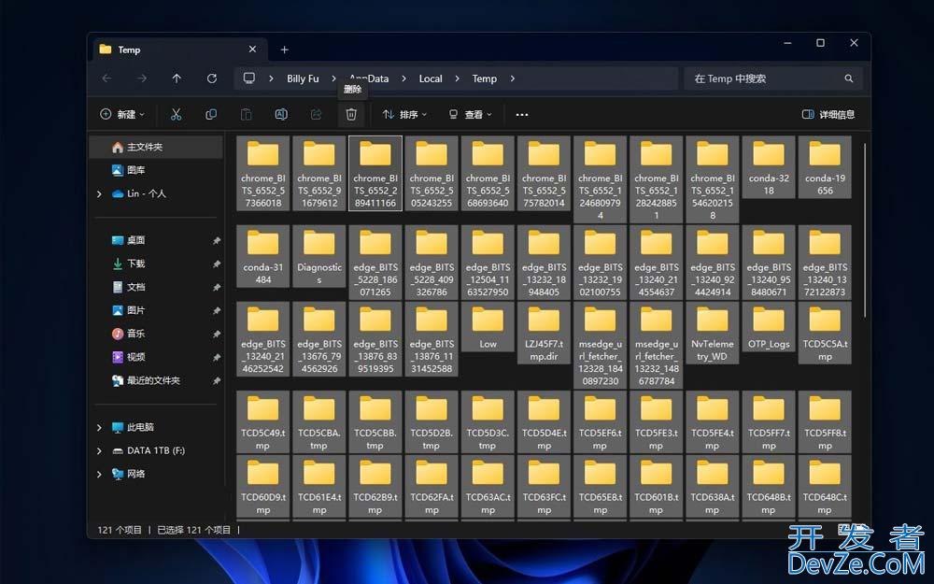The width and height of the screenshot is (934, 584).
Task: Close the Temp tab
Action: [x=252, y=50]
